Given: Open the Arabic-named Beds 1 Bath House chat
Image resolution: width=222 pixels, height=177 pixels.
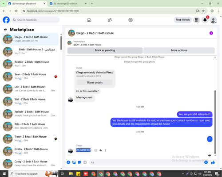Looking at the screenshot, I should click(x=30, y=52).
